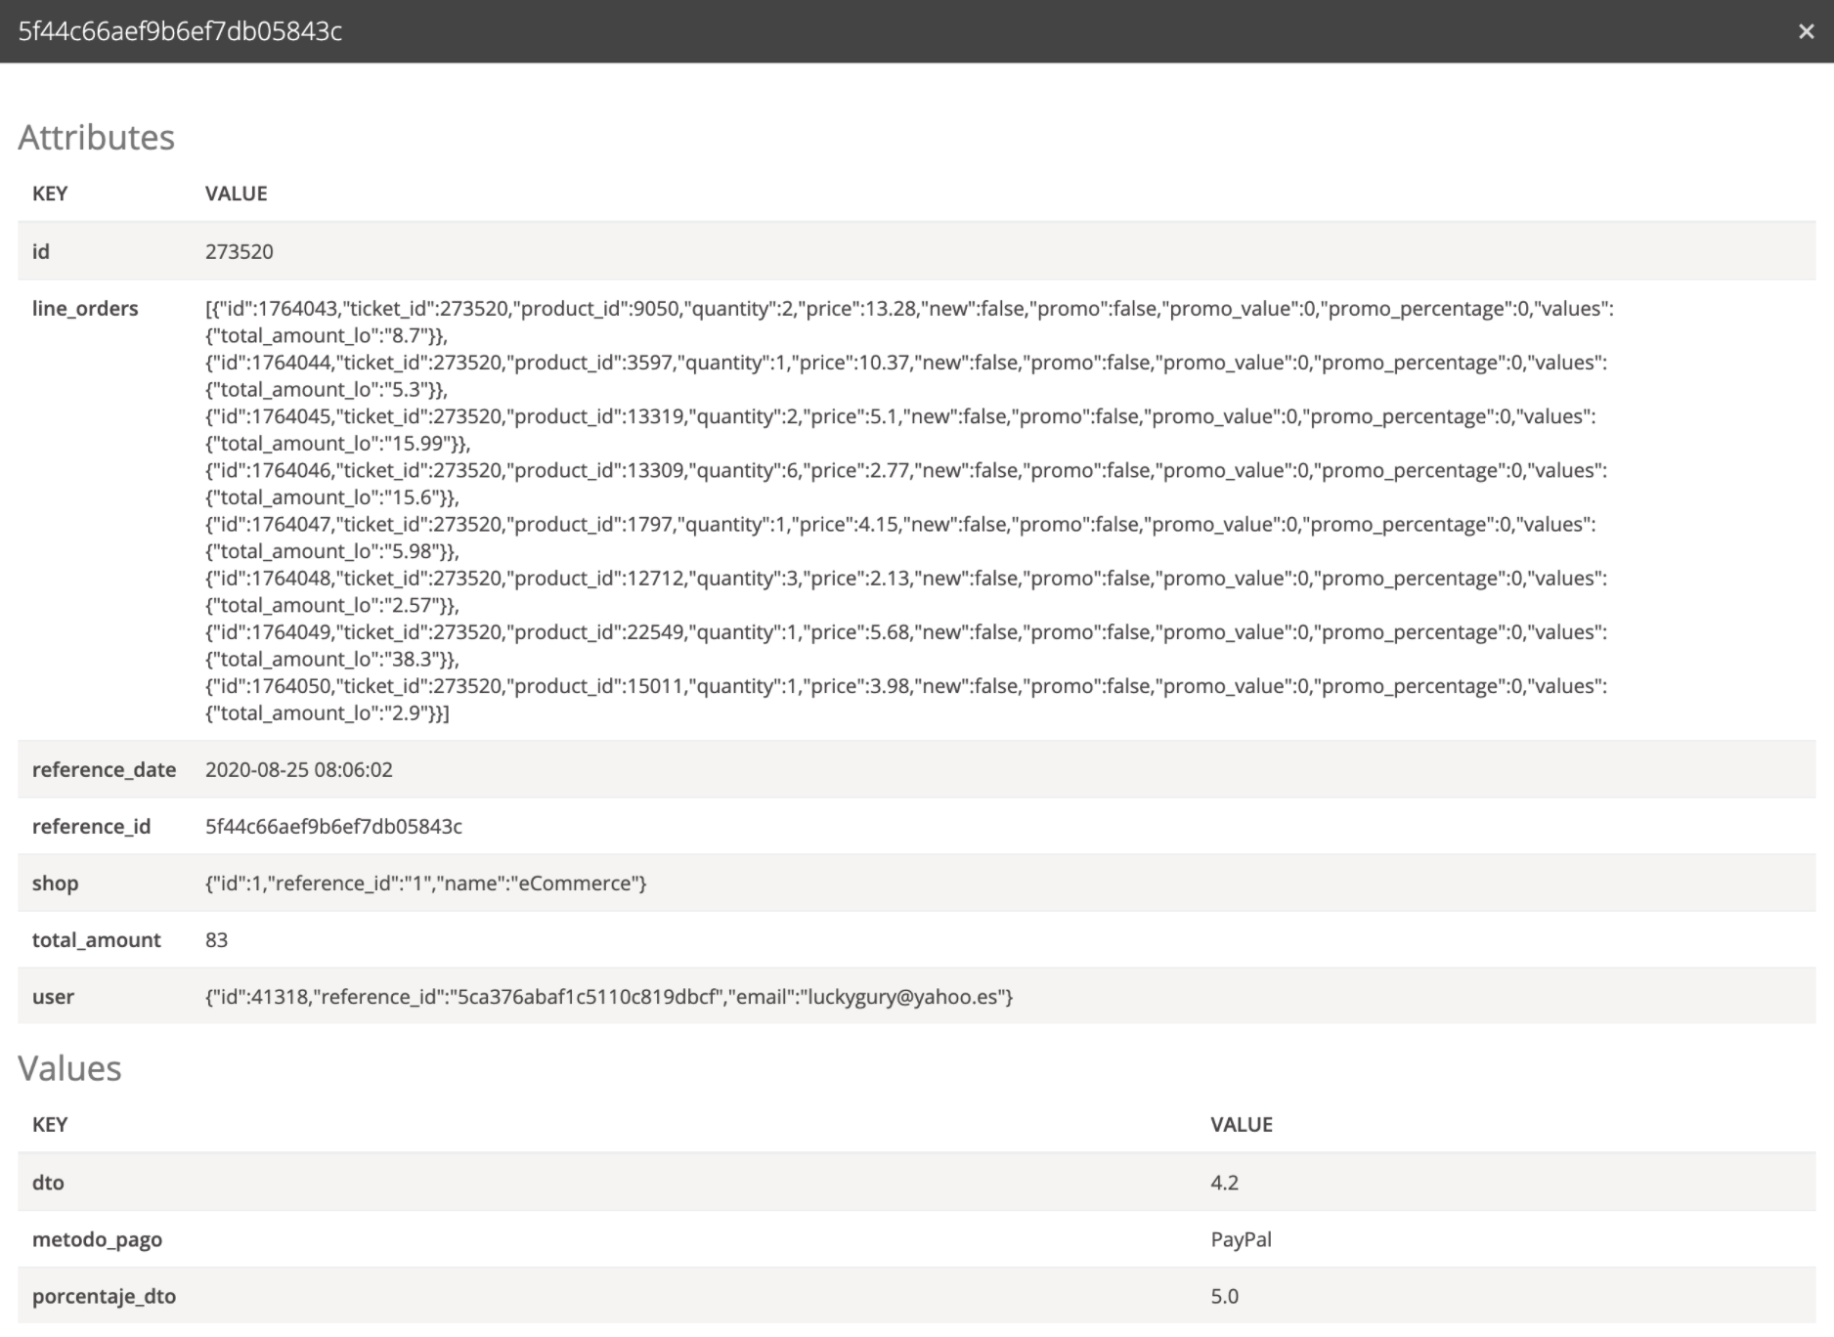Click the reference_id value in Attributes table
Image resolution: width=1834 pixels, height=1337 pixels.
[333, 826]
